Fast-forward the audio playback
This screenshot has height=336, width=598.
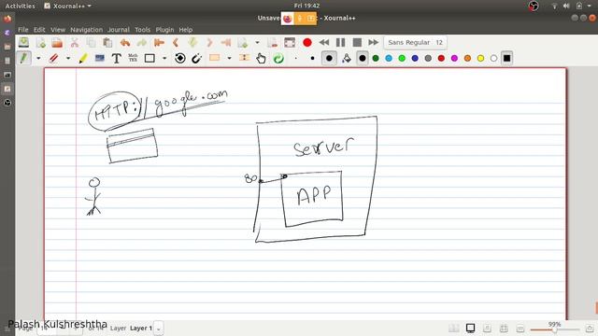pyautogui.click(x=374, y=42)
